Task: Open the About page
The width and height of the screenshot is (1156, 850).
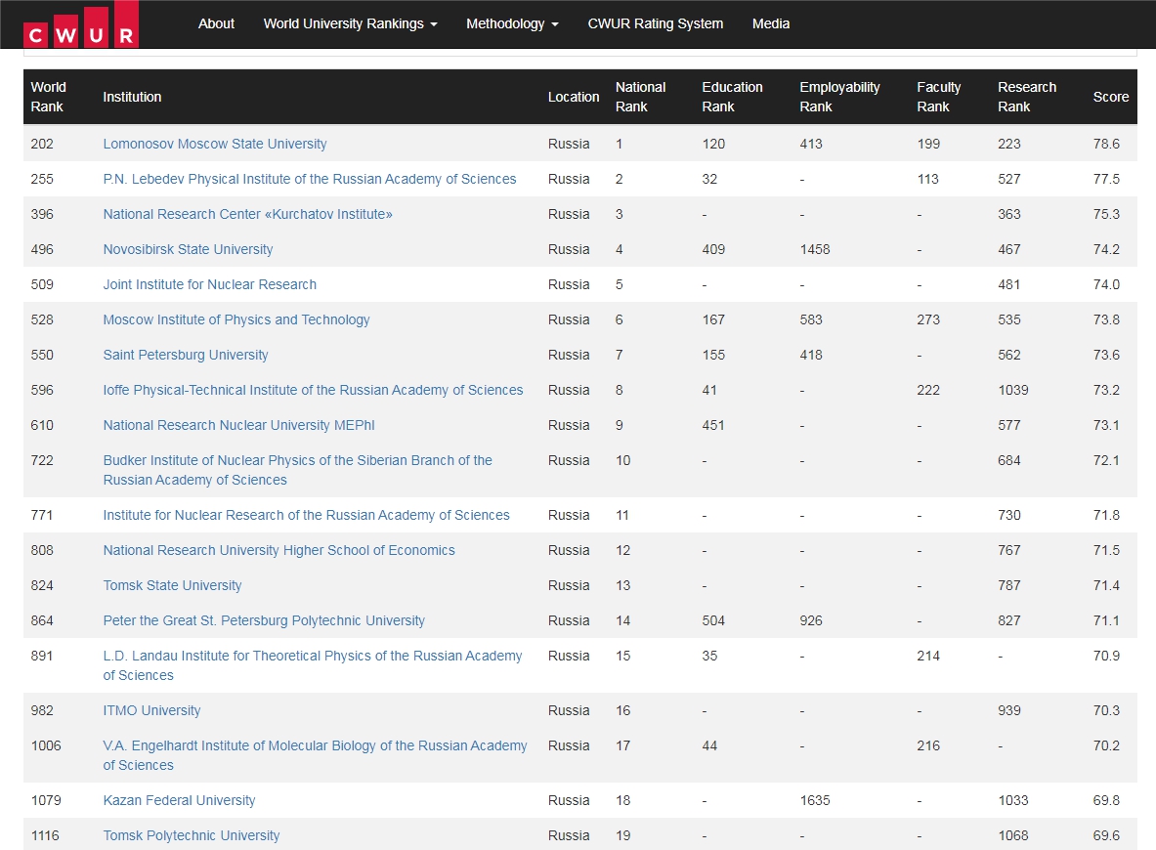Action: [x=216, y=23]
